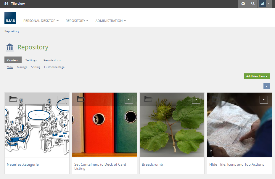Switch to the Settings tab
This screenshot has width=275, height=179.
[31, 60]
